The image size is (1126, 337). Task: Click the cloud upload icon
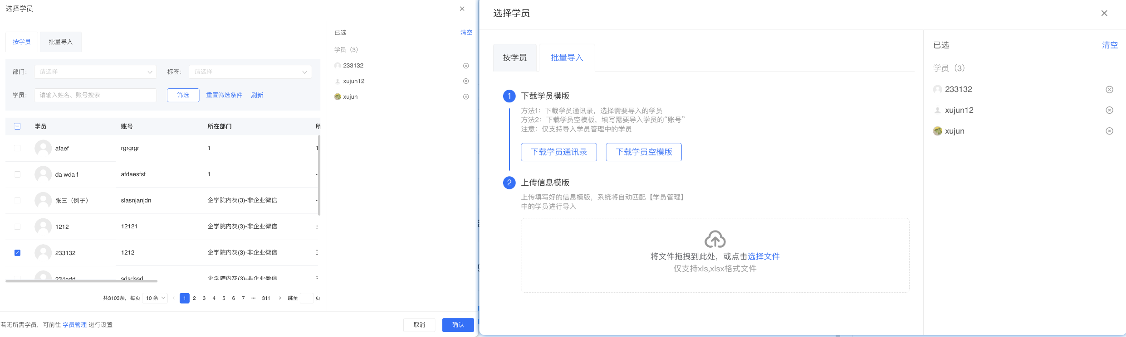(715, 239)
